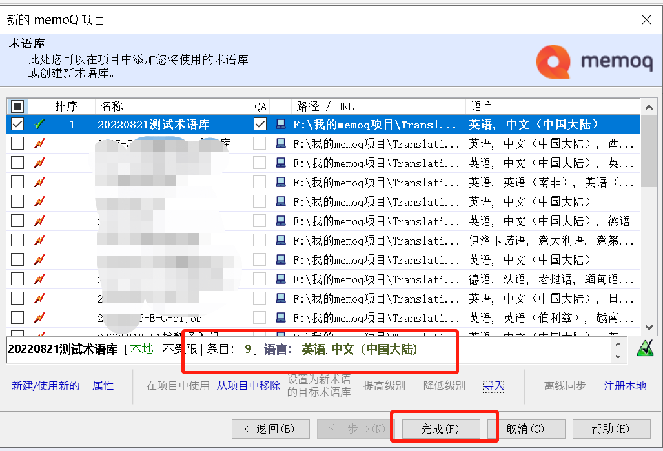
Task: Click the 下一步 >(N) button
Action: [x=355, y=429]
